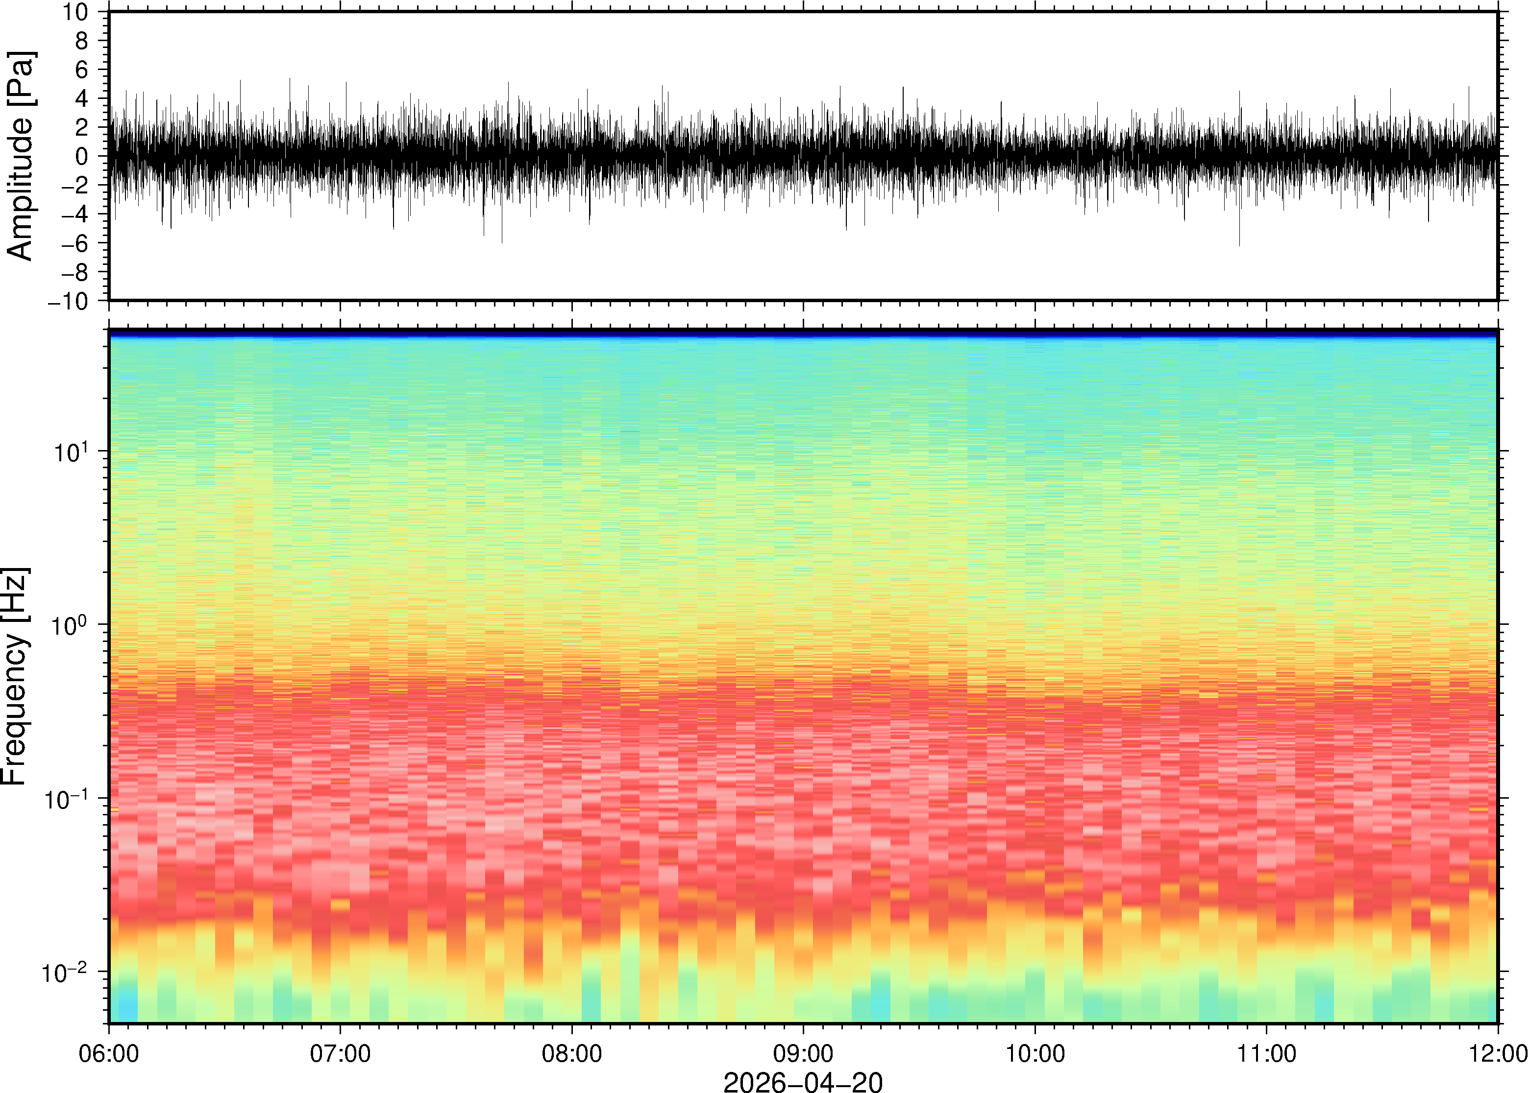
Task: Click the 10:00 time axis label
Action: coord(1035,1053)
